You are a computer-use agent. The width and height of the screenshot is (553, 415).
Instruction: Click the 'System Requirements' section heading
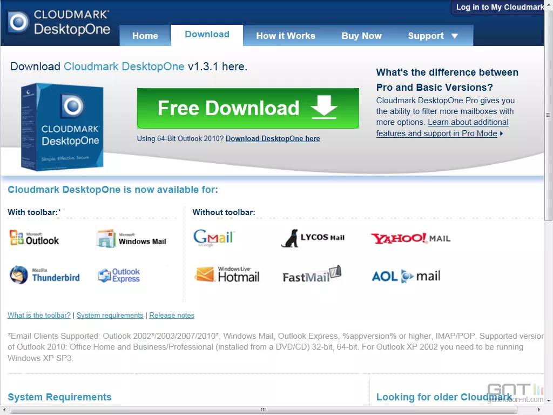pyautogui.click(x=59, y=397)
